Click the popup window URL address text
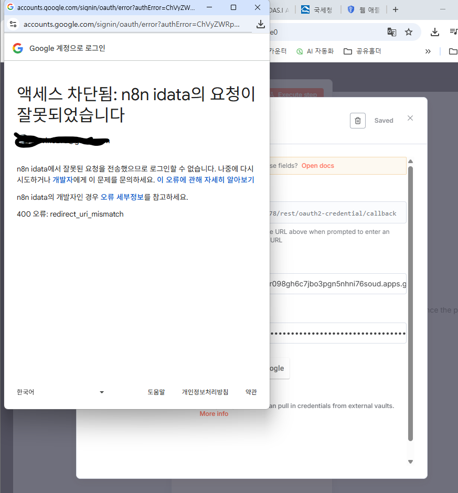 (132, 24)
